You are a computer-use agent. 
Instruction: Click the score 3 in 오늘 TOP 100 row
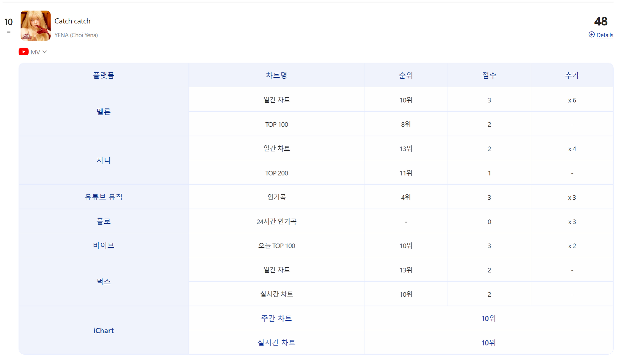(489, 246)
